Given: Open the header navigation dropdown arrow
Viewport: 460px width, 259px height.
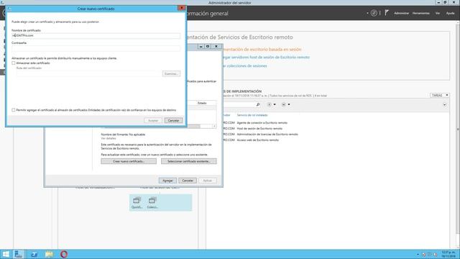Looking at the screenshot, I should 367,13.
